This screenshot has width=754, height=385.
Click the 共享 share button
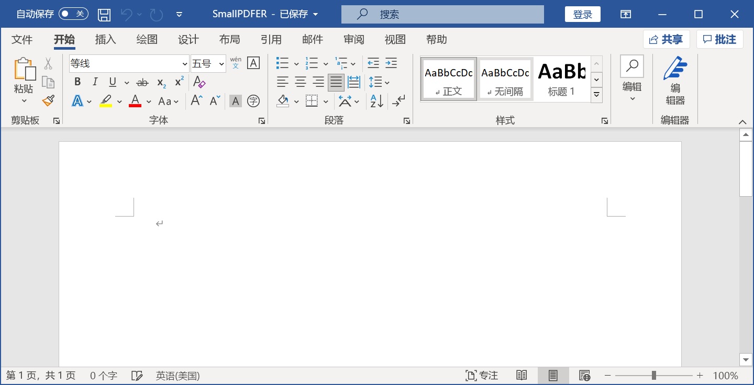[666, 40]
